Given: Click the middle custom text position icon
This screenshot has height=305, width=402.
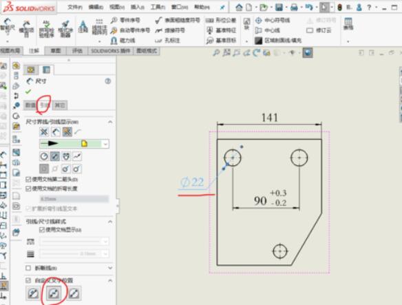Looking at the screenshot, I should (54, 293).
